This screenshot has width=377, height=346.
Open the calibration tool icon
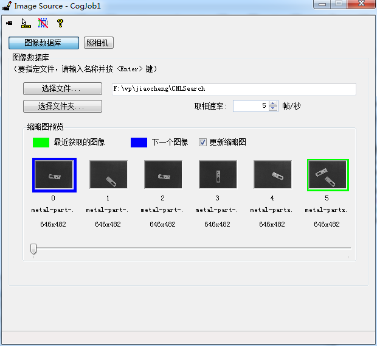[26, 23]
